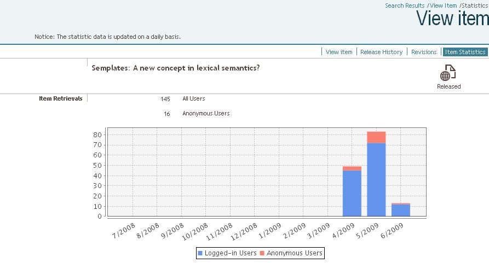The image size is (489, 263).
Task: Click the Item Retrievals label
Action: pyautogui.click(x=61, y=98)
